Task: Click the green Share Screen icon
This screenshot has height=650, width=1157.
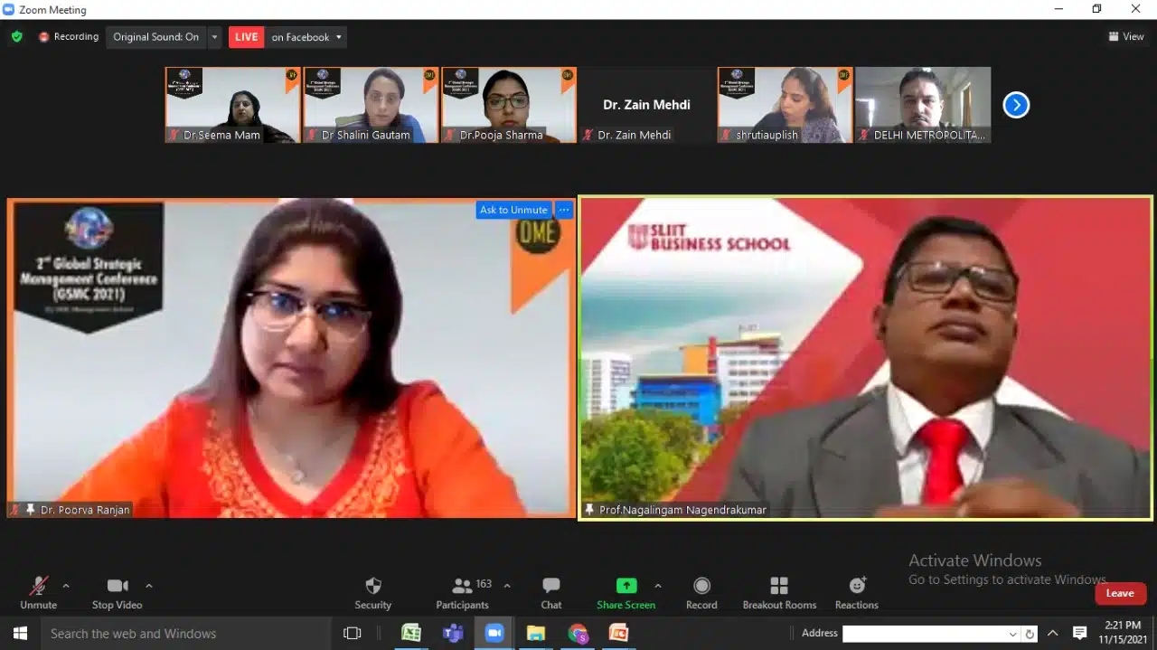Action: tap(626, 586)
